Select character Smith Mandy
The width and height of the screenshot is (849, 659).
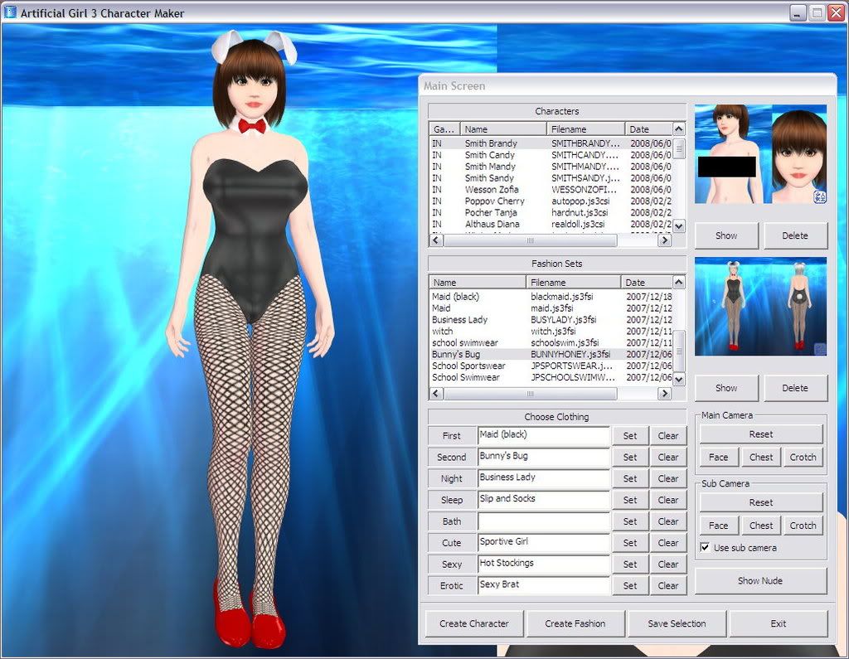point(551,167)
